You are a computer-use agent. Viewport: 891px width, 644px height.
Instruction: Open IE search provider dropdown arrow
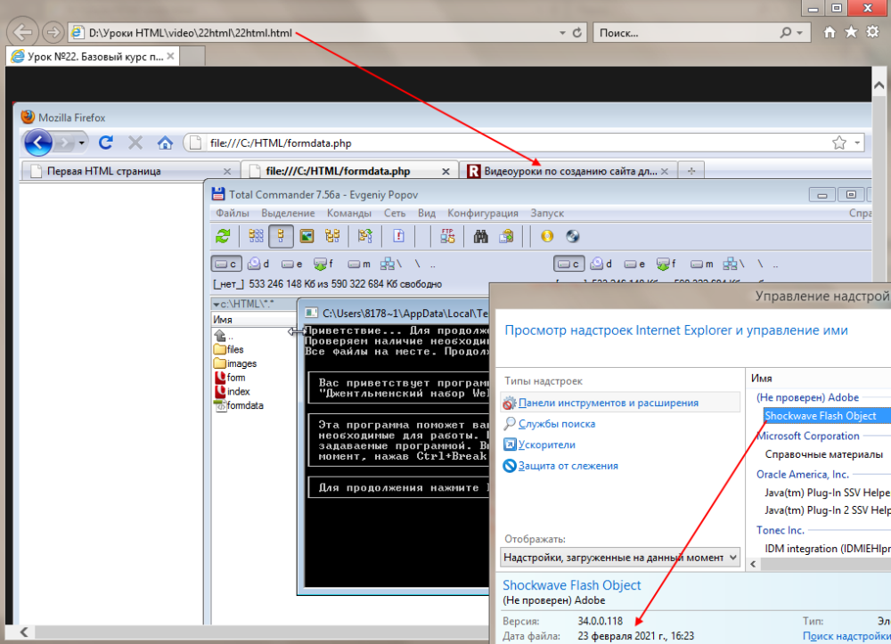coord(799,33)
